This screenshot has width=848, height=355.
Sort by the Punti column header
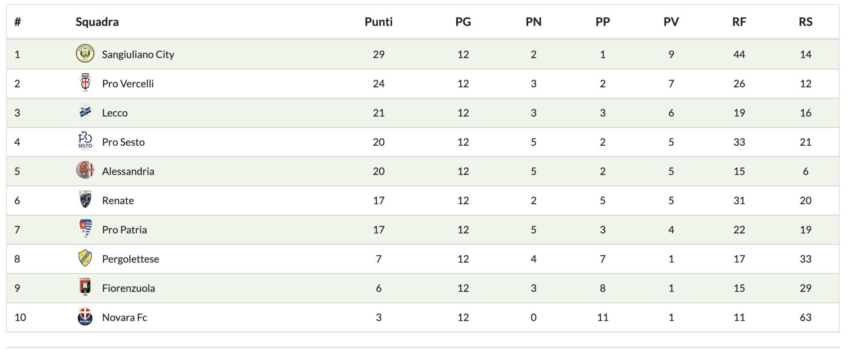click(378, 22)
